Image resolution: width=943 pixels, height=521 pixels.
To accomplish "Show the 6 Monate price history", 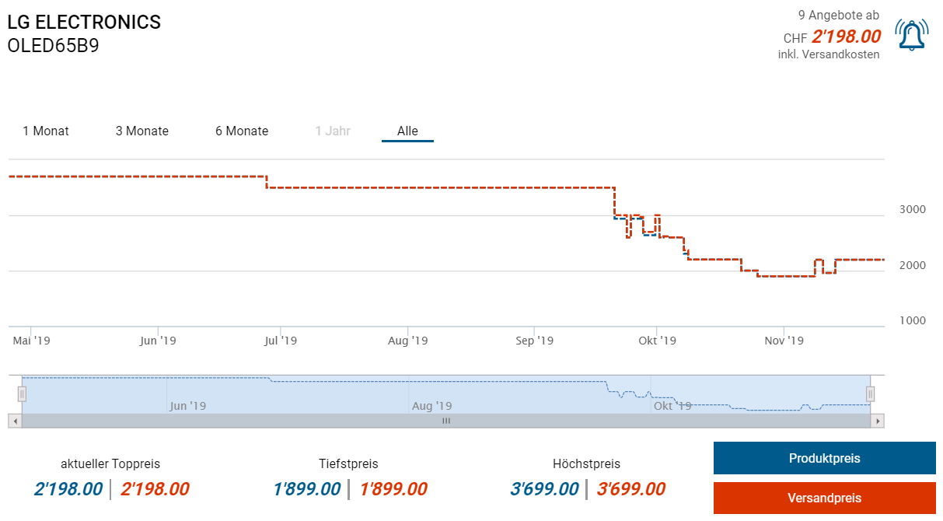I will point(242,131).
